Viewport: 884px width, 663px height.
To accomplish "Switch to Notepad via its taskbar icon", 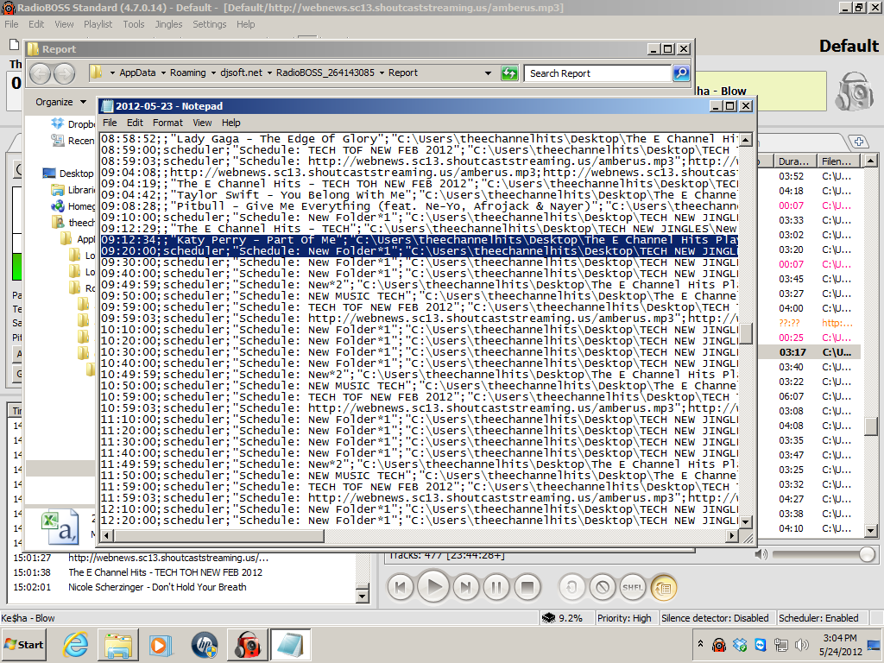I will [291, 644].
